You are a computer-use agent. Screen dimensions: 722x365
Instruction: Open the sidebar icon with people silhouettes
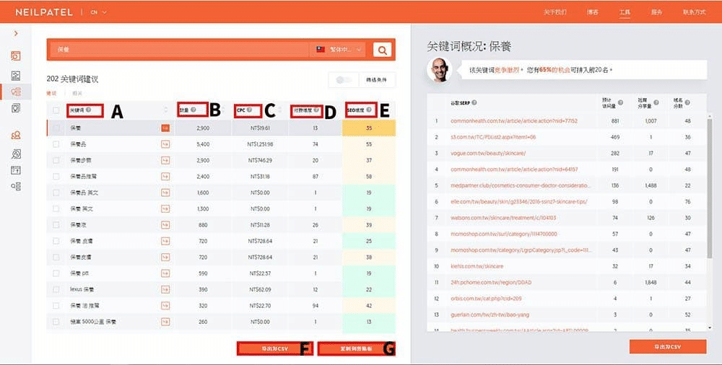pos(16,135)
